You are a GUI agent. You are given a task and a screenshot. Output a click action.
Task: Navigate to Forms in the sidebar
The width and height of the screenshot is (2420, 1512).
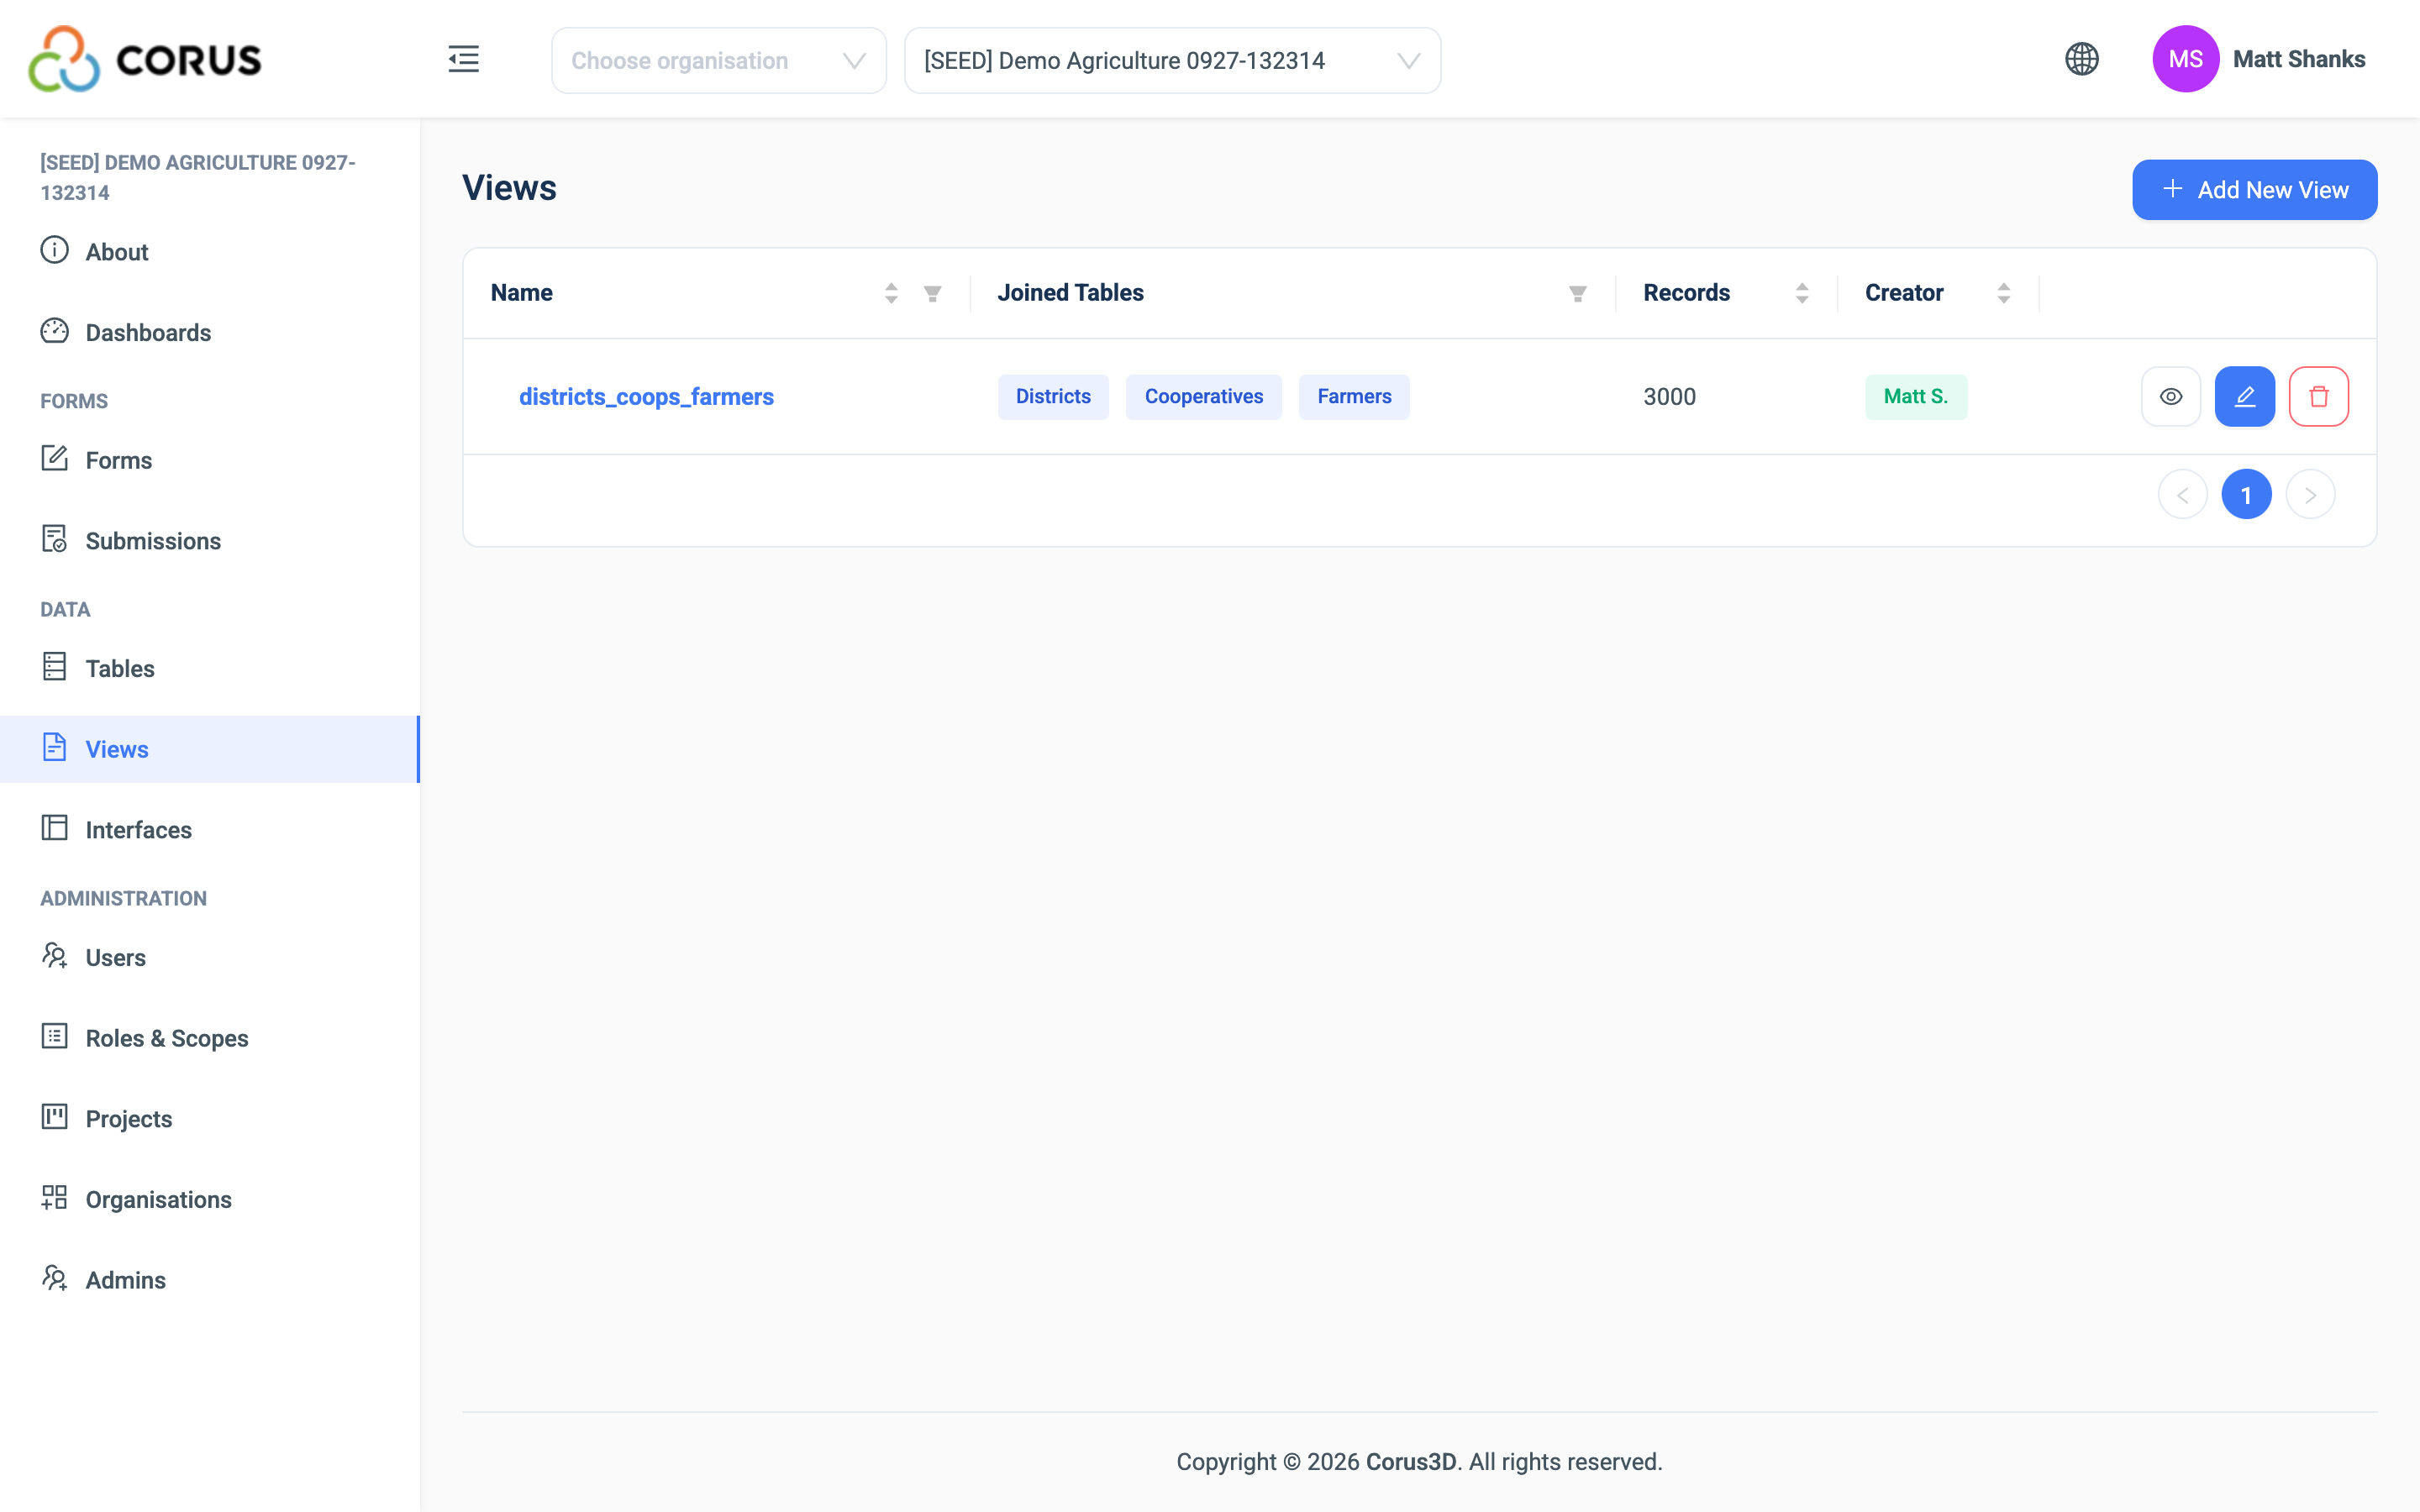(210, 460)
